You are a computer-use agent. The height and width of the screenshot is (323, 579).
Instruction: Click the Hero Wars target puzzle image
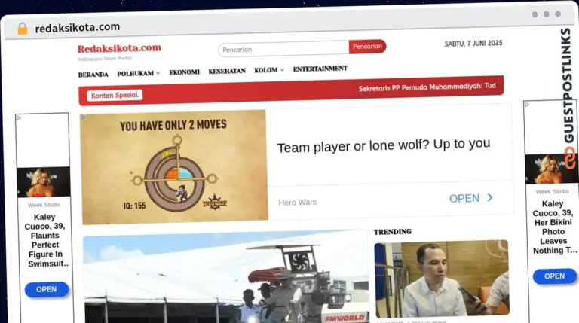click(174, 167)
